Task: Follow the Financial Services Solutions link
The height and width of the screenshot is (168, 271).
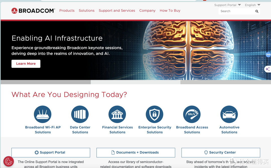Action: (117, 130)
